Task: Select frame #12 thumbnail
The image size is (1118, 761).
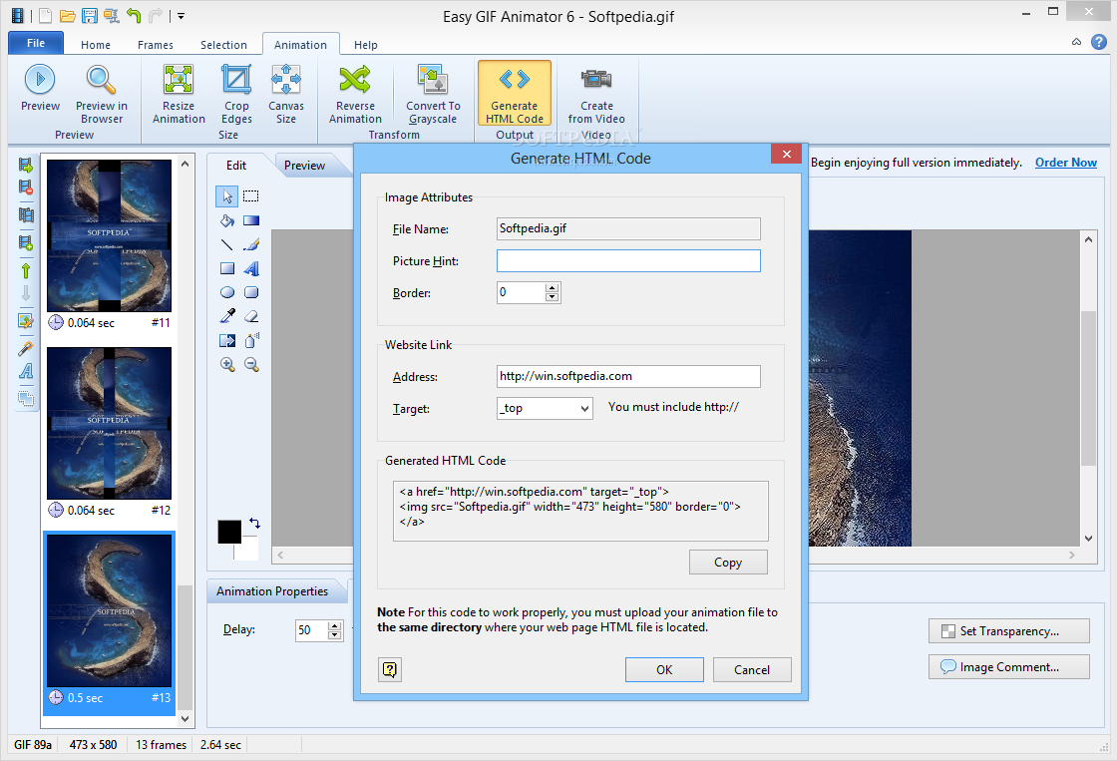Action: tap(109, 424)
